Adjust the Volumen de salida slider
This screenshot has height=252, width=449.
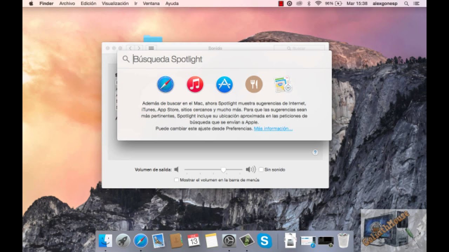[x=213, y=169]
